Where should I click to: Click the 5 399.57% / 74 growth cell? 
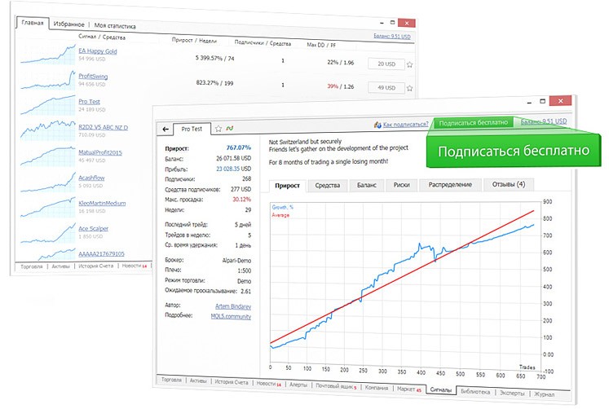click(214, 58)
